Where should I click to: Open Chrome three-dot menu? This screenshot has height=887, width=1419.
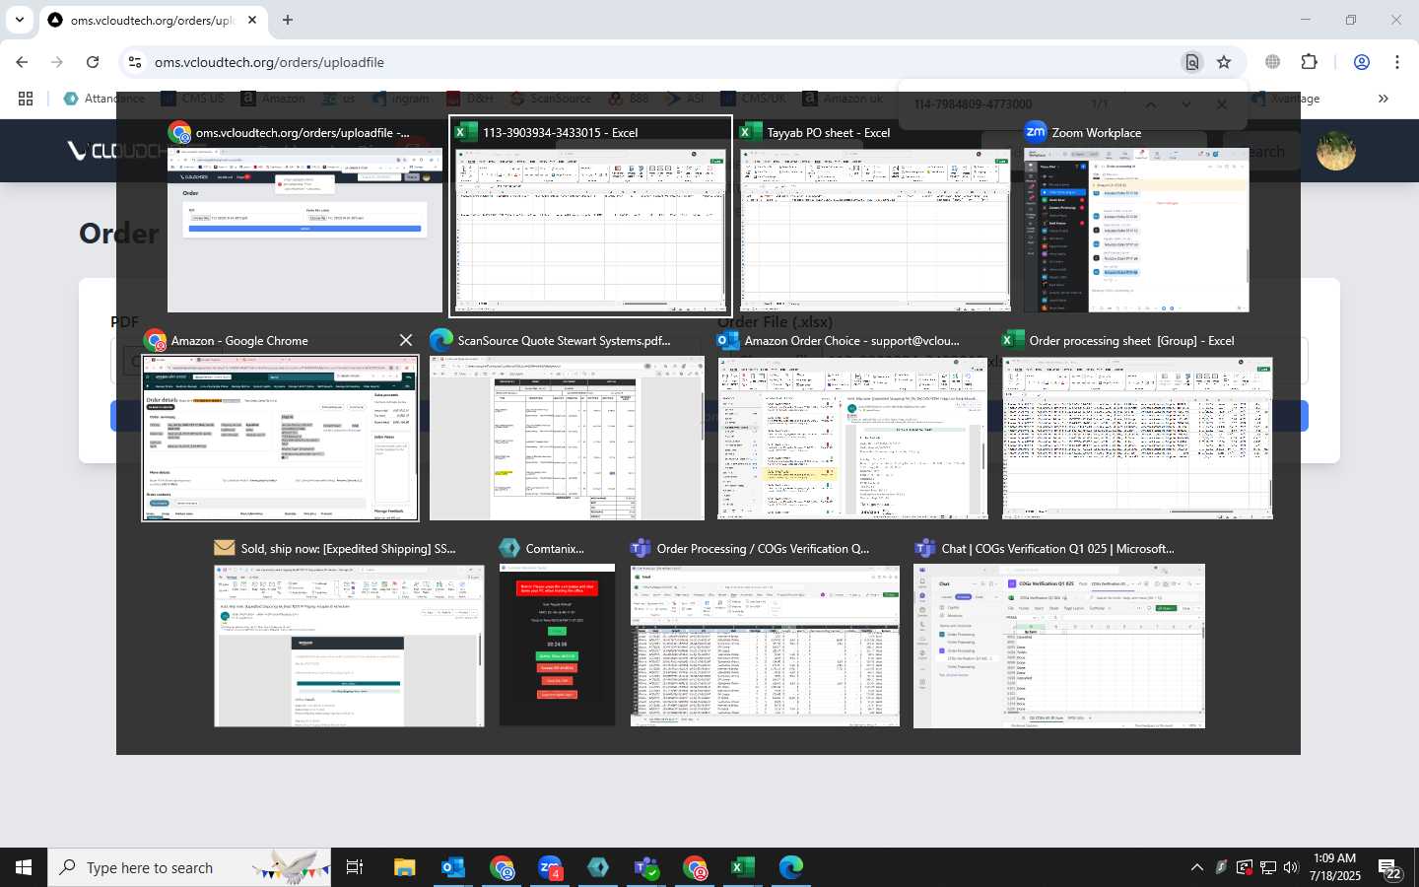click(1397, 62)
